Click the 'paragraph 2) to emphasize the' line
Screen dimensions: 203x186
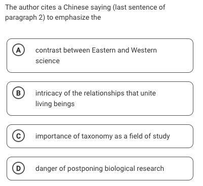[x=53, y=18]
